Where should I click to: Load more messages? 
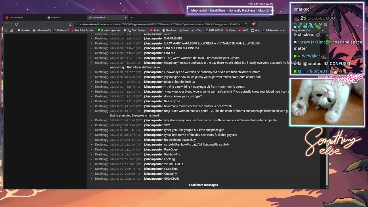pos(203,185)
